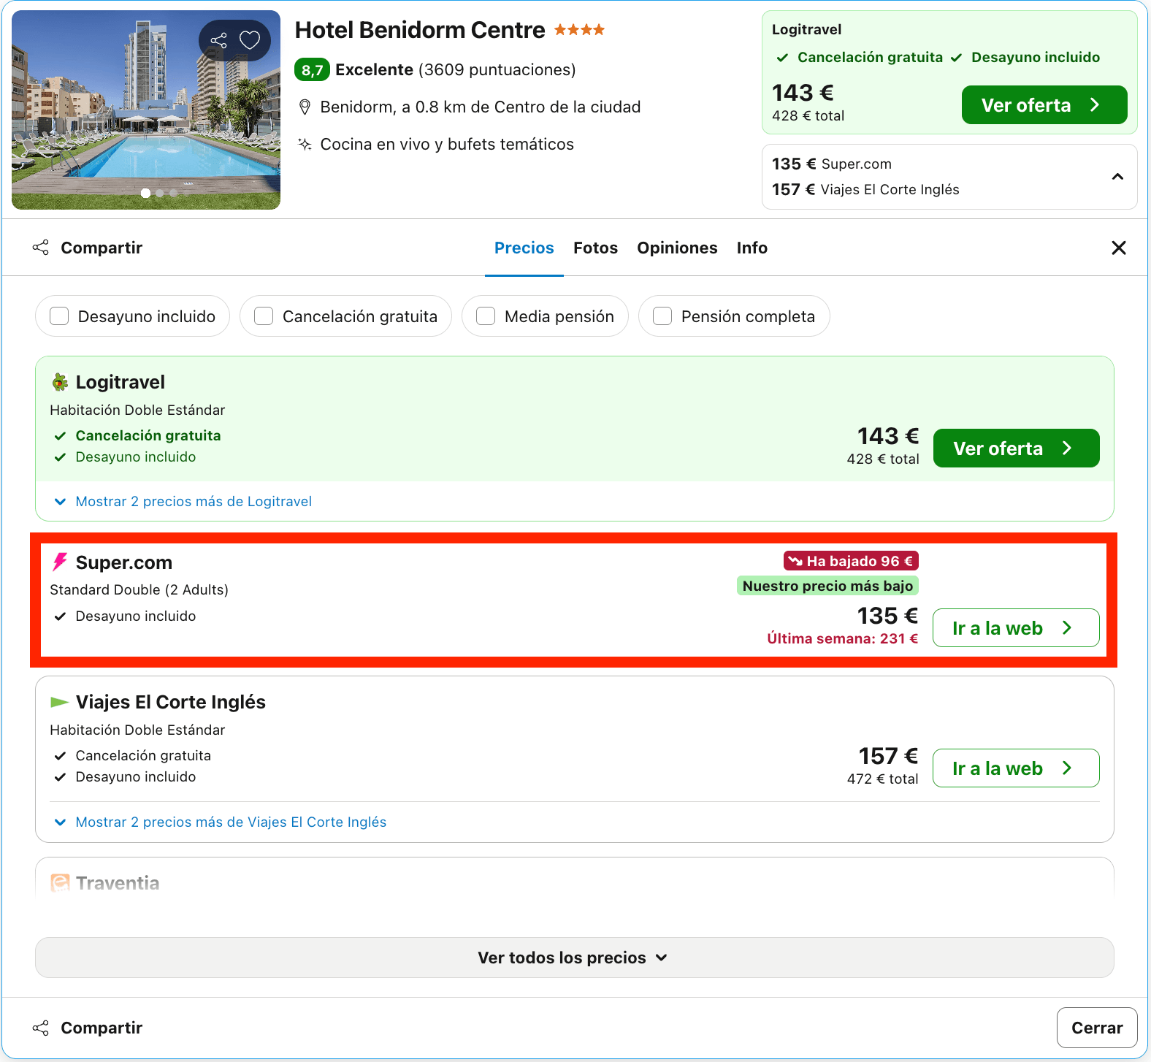The width and height of the screenshot is (1151, 1062).
Task: Click 157 € Viajes El Corte Inglés price line
Action: tap(865, 189)
